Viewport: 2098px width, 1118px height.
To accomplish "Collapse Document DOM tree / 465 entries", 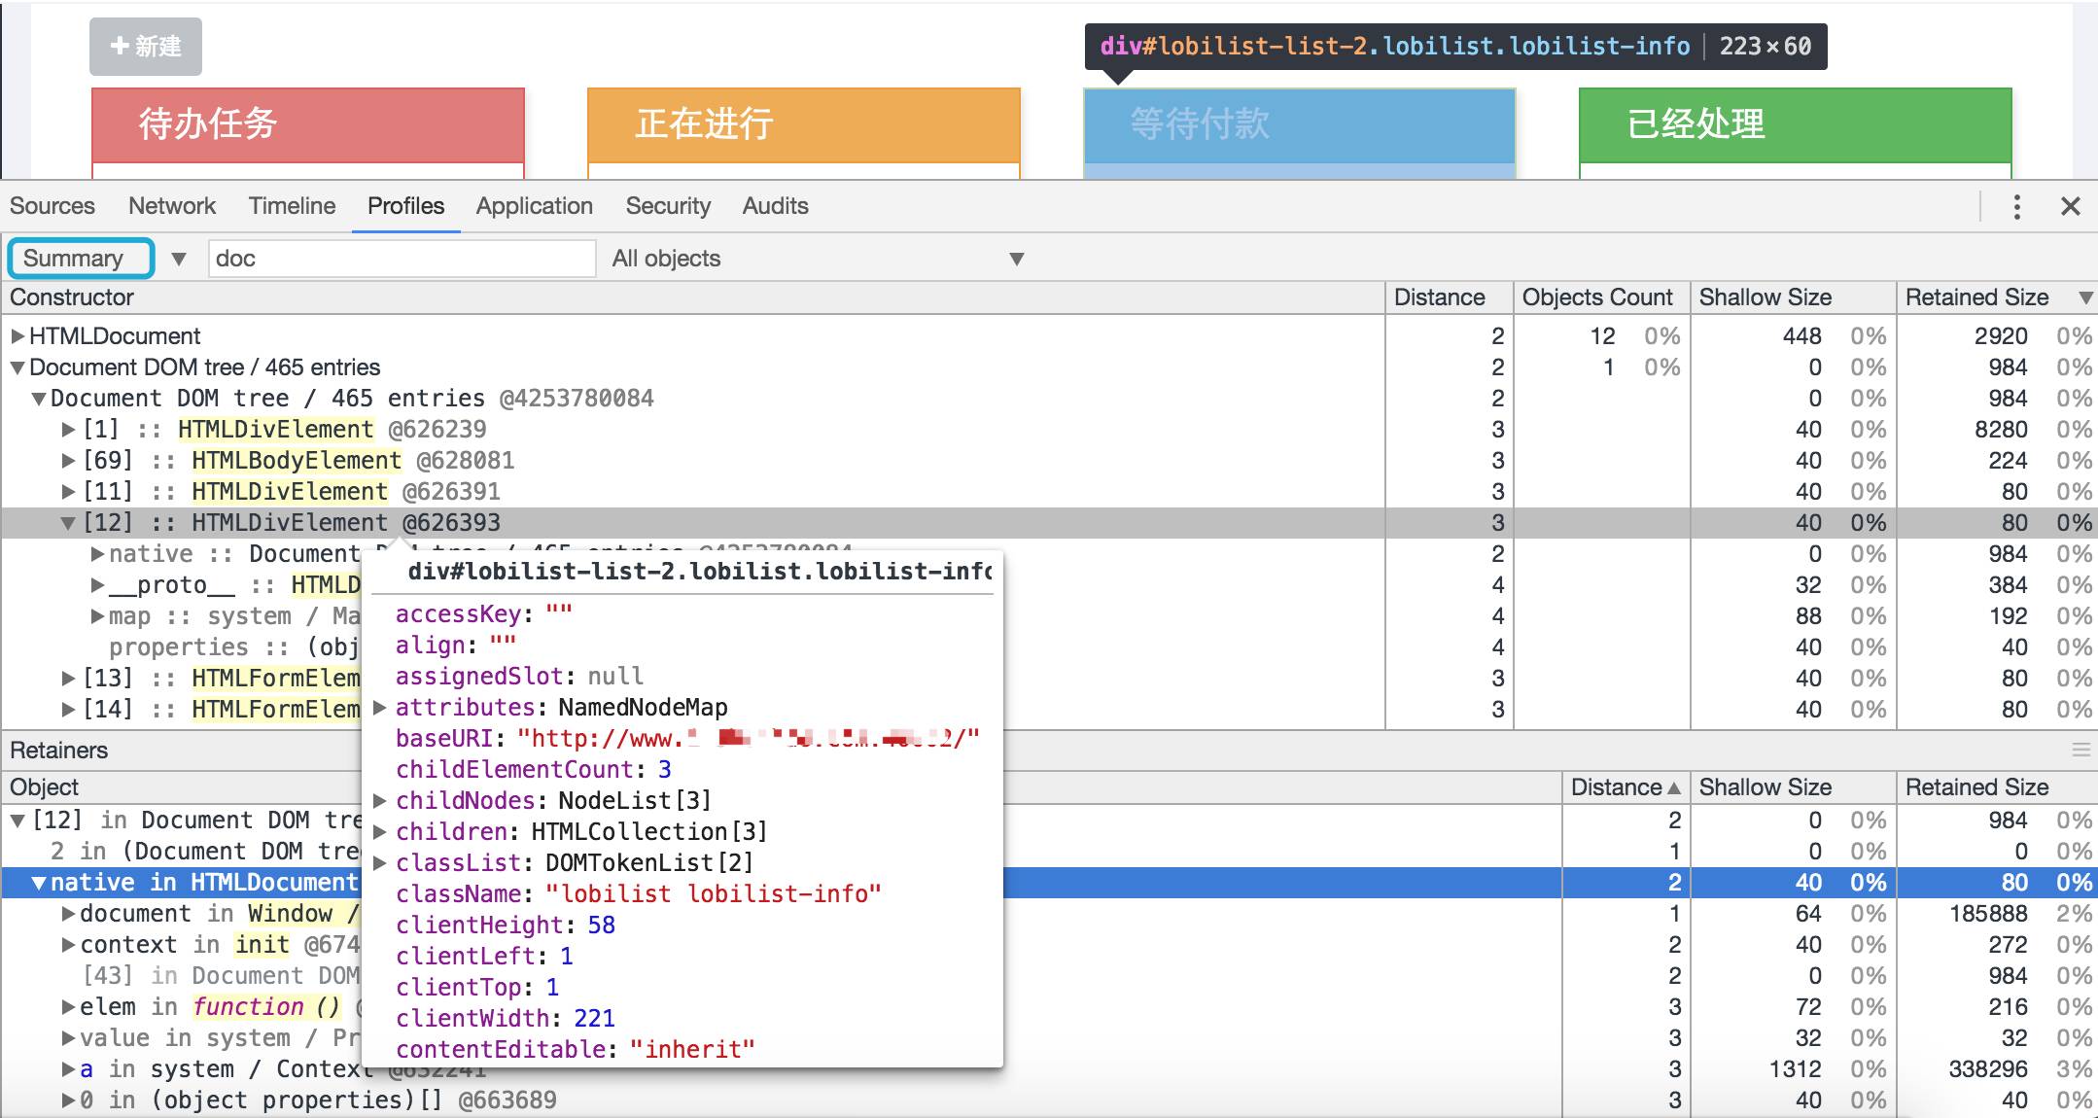I will (17, 367).
